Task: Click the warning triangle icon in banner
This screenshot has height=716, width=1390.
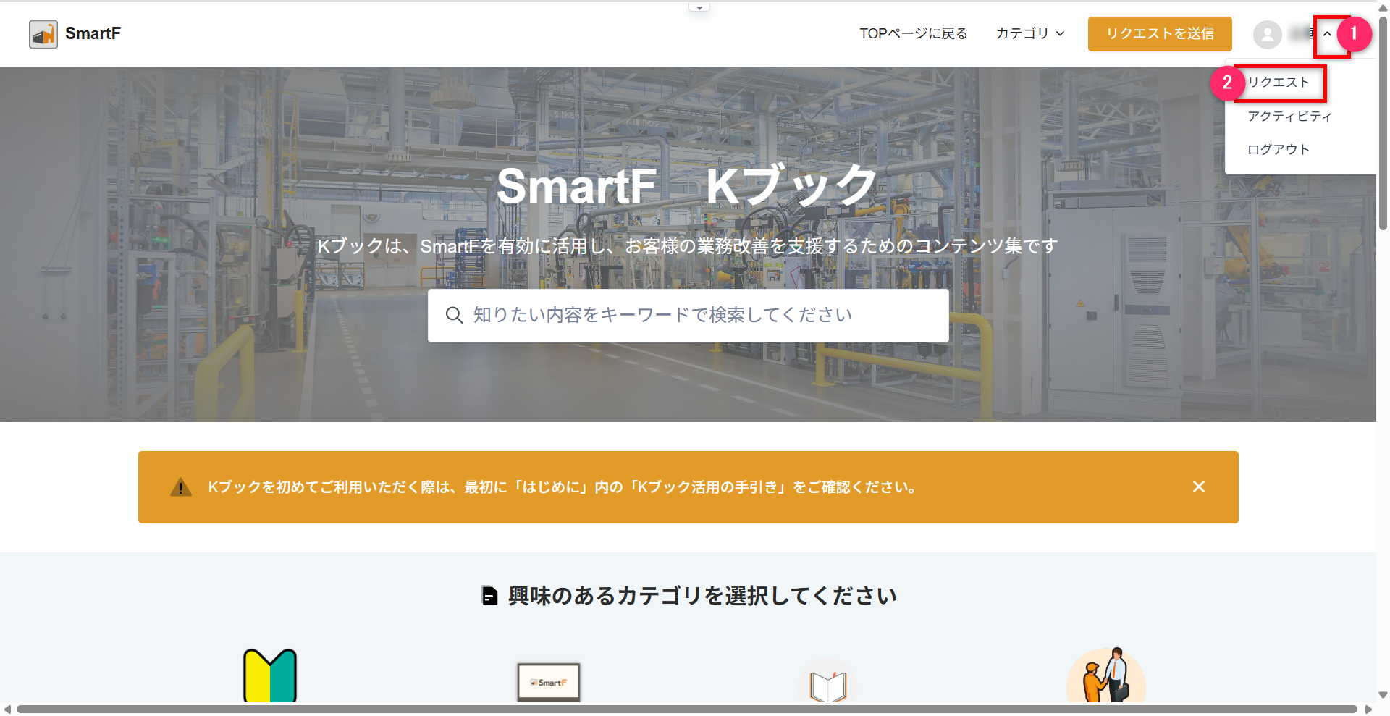Action: point(181,487)
